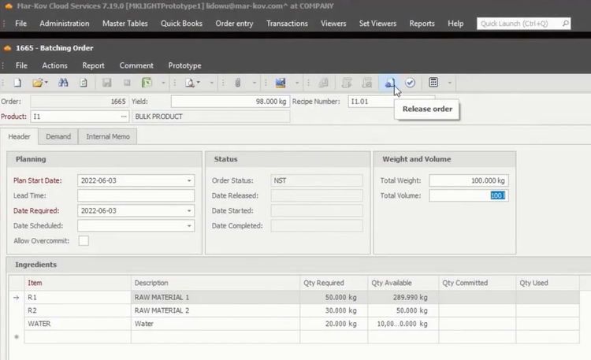Open the Internal Memo tab

click(109, 136)
